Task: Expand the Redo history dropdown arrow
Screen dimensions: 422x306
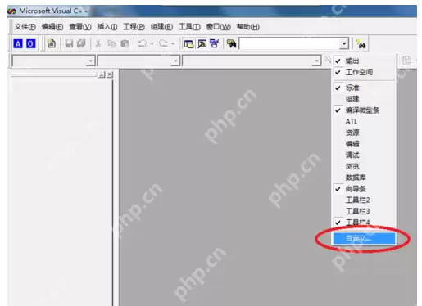Action: [x=172, y=43]
